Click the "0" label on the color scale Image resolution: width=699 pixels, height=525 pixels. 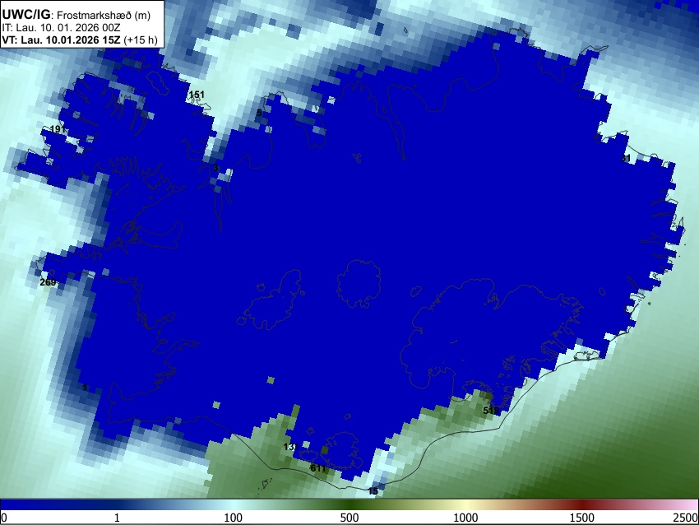(x=4, y=518)
